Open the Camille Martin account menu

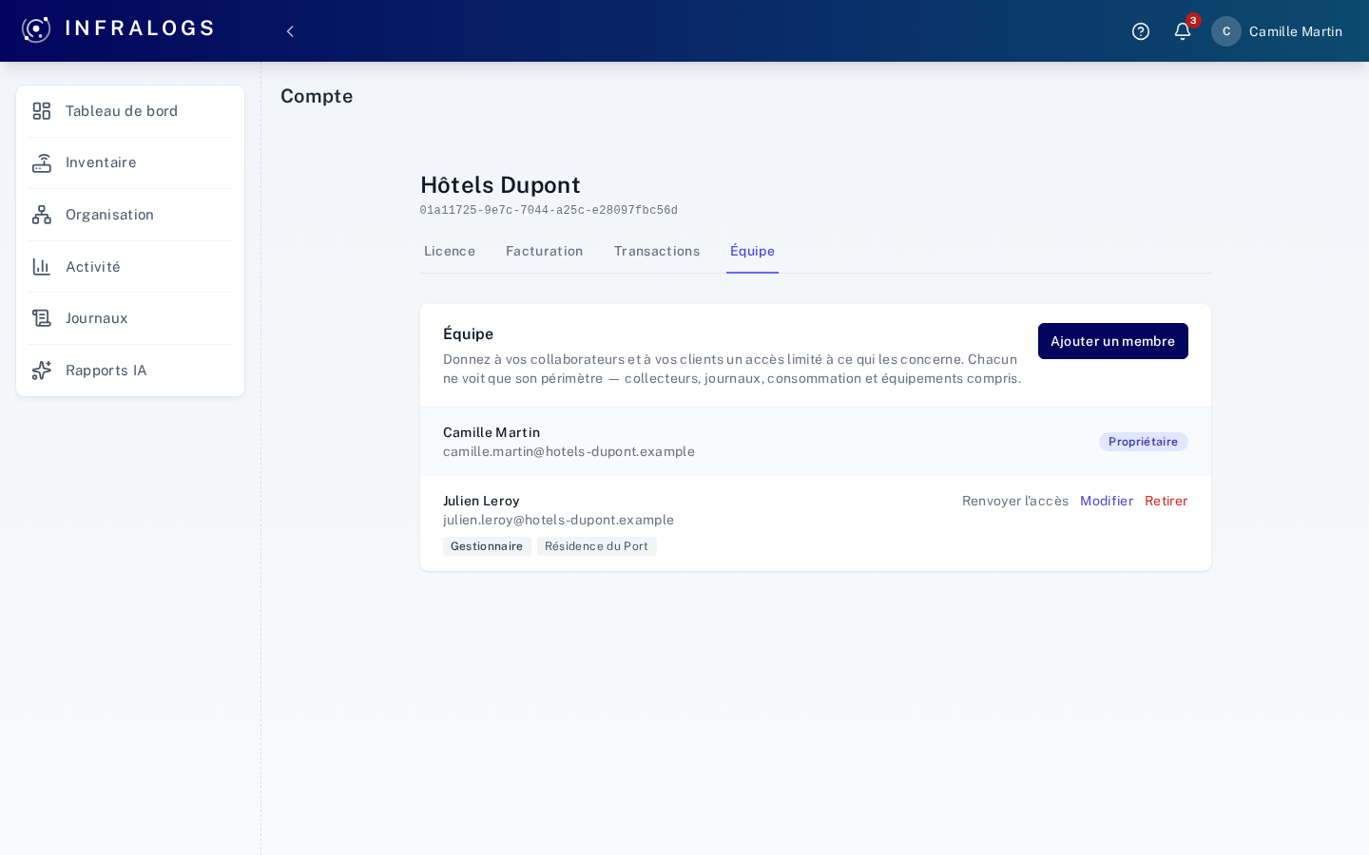pos(1277,31)
